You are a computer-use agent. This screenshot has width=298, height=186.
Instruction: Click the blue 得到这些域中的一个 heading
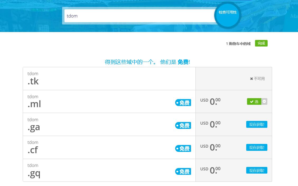[x=147, y=62]
